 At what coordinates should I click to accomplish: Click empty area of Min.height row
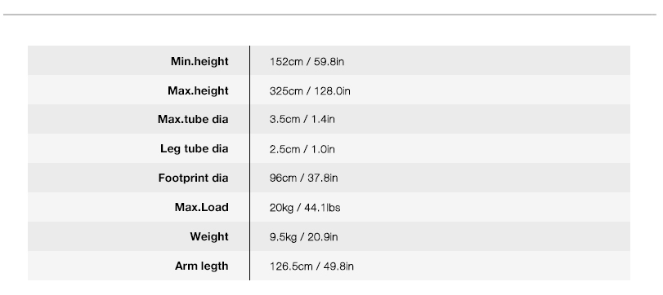tap(486, 60)
